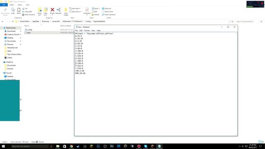Open Notepad's Format menu
Image resolution: width=265 pixels, height=149 pixels.
(x=87, y=30)
